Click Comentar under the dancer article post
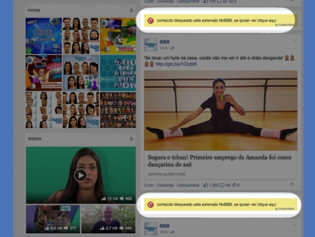Image resolution: width=315 pixels, height=237 pixels. point(165,185)
